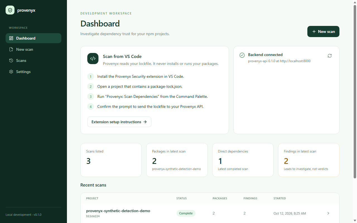The image size is (357, 223).
Task: Expand the provenyx-synthetic-detection-demo scan row chevron
Action: (328, 213)
